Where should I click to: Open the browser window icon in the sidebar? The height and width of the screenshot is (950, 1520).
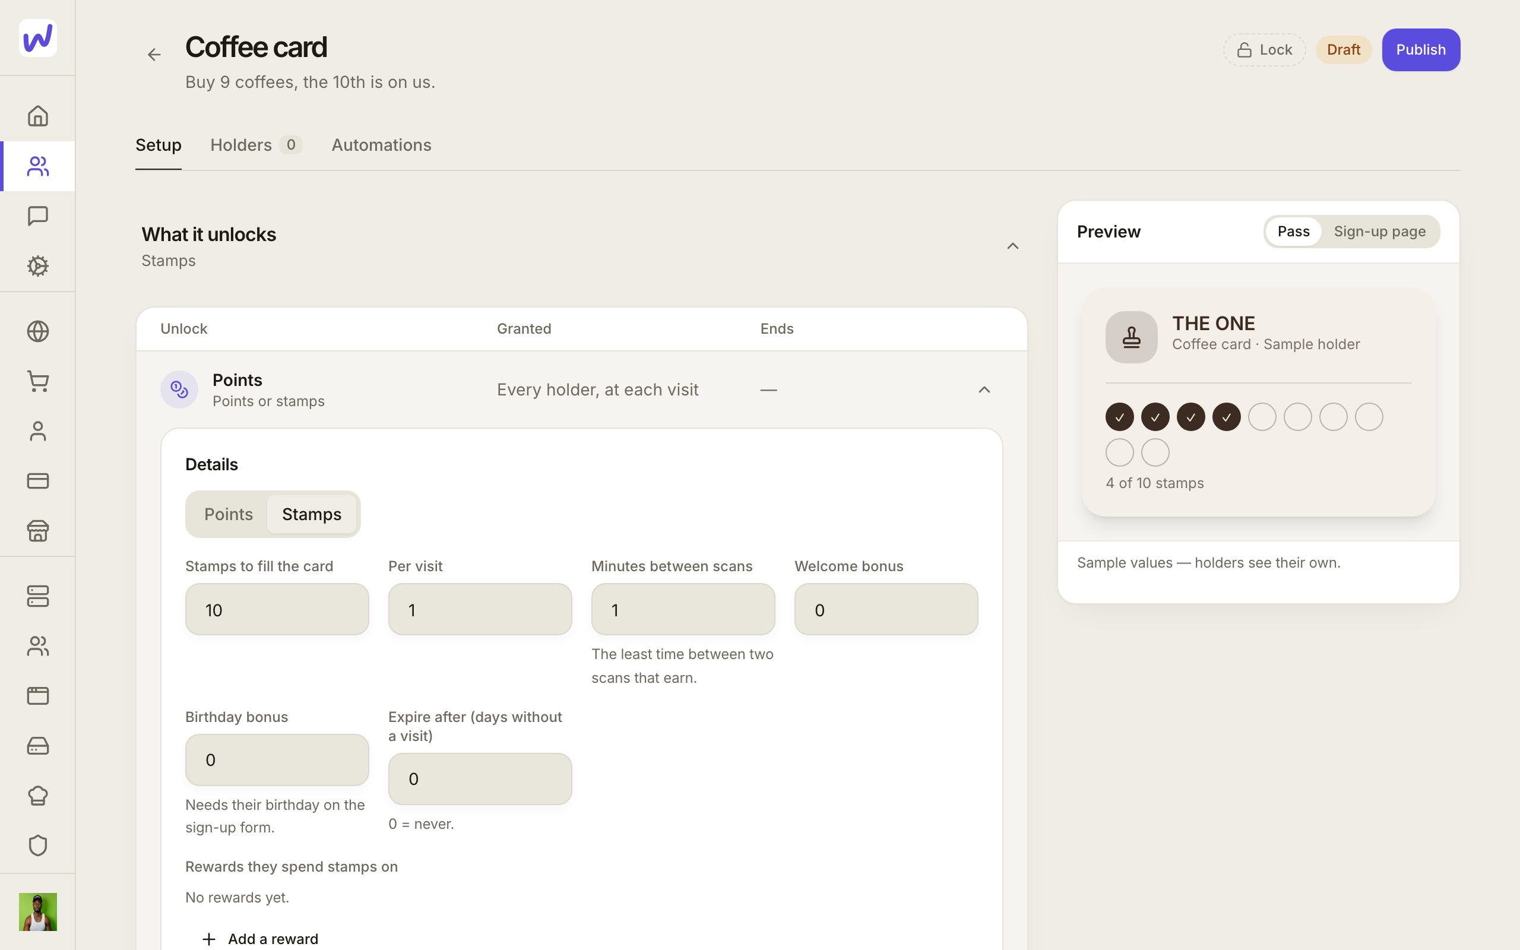coord(37,696)
